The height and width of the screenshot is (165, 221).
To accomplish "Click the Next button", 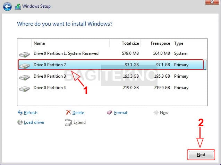I will pos(201,155).
